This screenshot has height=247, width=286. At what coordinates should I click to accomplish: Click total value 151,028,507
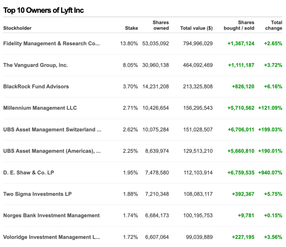pyautogui.click(x=198, y=130)
